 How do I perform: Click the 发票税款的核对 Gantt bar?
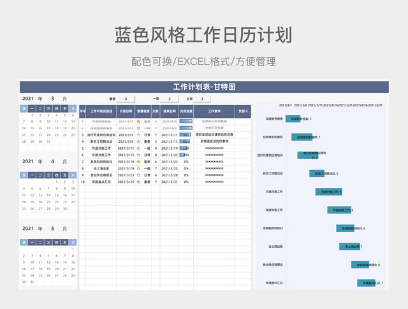pyautogui.click(x=345, y=228)
